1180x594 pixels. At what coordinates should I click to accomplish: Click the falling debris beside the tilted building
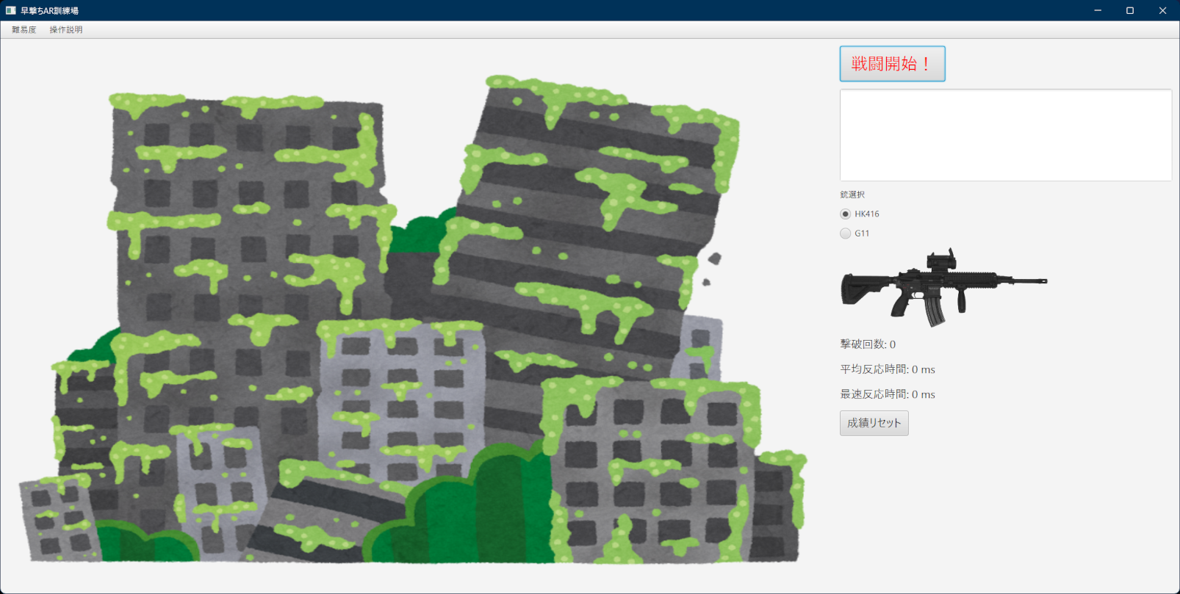tap(713, 258)
